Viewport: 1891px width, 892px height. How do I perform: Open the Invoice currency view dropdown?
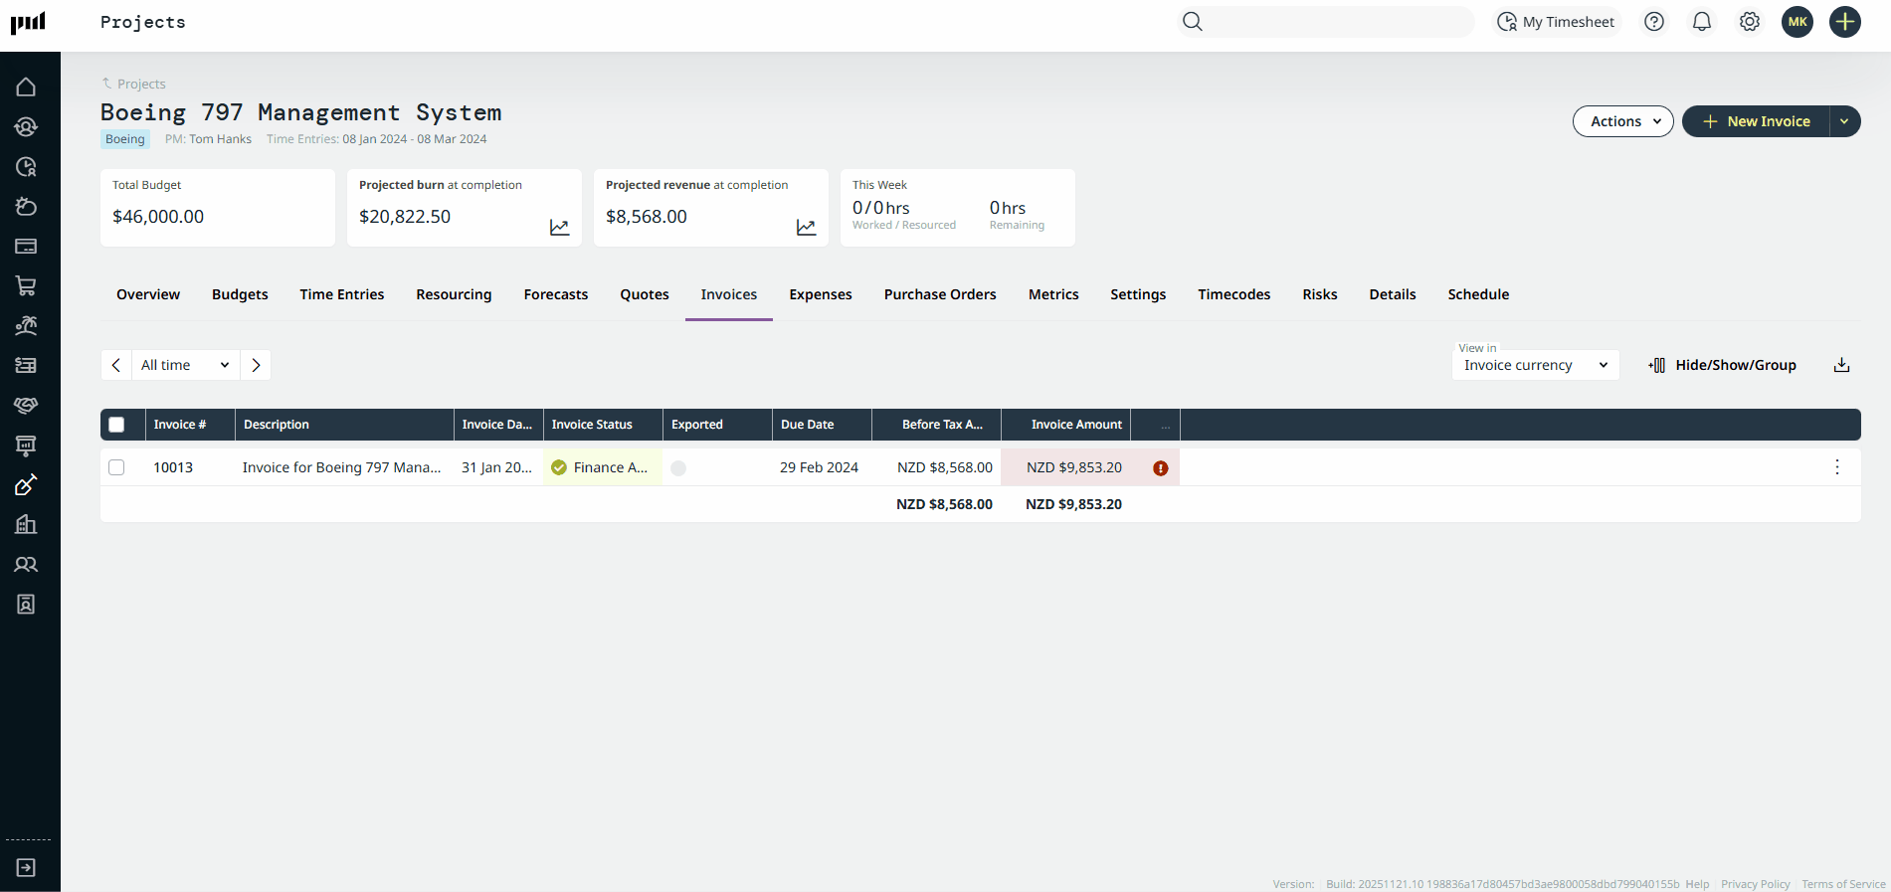click(1536, 365)
